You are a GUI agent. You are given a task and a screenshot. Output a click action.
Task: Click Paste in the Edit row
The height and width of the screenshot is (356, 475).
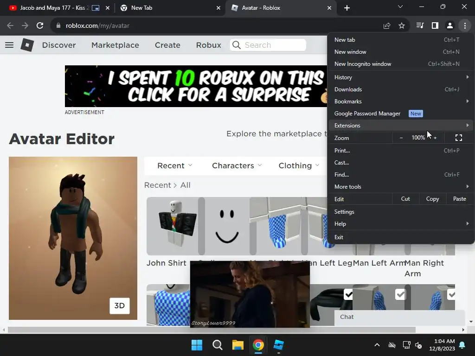460,199
